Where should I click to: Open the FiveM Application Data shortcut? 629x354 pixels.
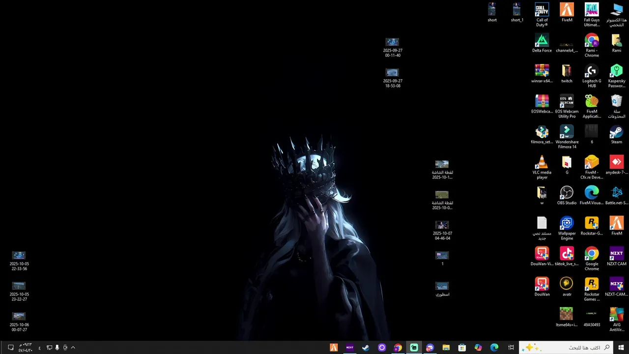pyautogui.click(x=592, y=106)
